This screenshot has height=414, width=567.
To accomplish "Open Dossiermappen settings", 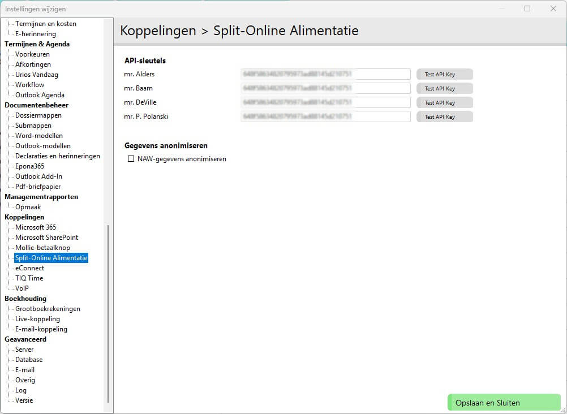I will [38, 115].
